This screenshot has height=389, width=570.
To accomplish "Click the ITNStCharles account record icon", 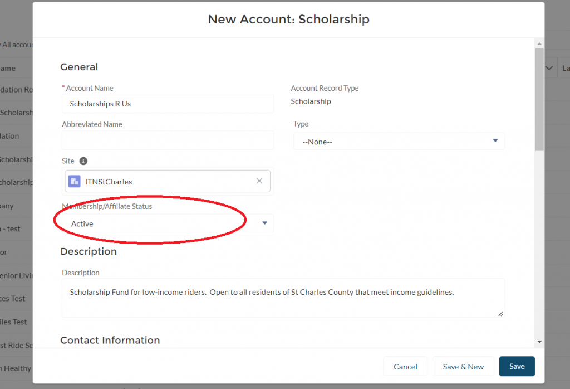I will tap(74, 181).
